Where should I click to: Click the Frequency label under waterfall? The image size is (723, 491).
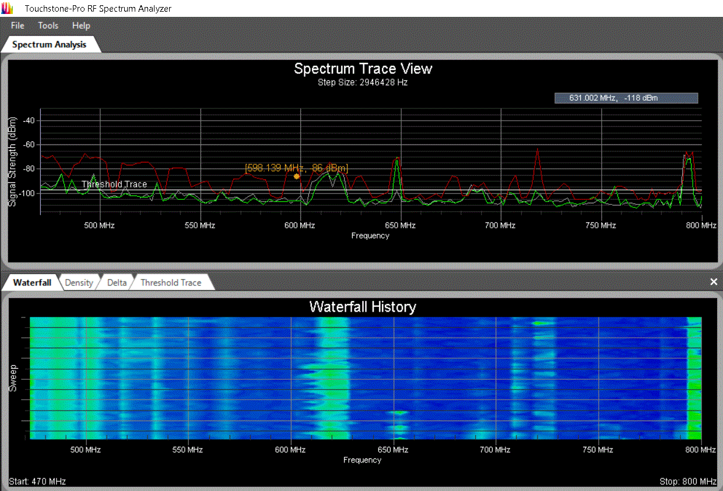point(362,460)
